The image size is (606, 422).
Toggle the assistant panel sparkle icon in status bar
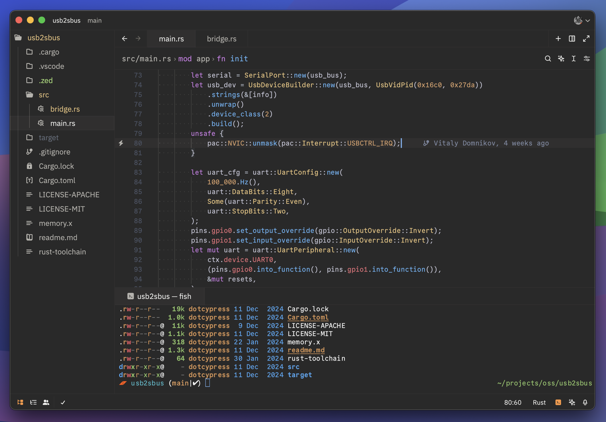[x=572, y=402]
